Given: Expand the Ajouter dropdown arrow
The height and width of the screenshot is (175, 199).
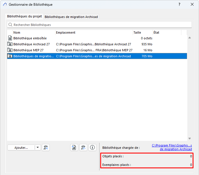Looking at the screenshot, I should (38, 148).
